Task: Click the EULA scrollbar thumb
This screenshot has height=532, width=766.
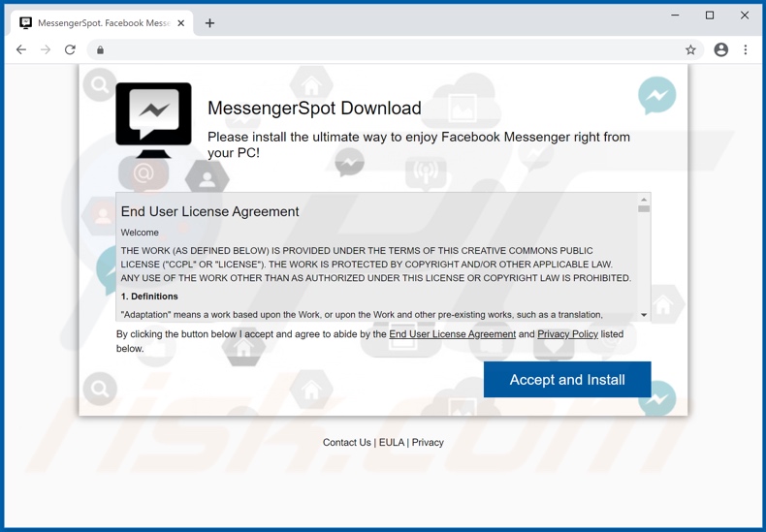Action: 644,209
